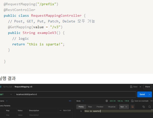Click the Key column header

8,111
